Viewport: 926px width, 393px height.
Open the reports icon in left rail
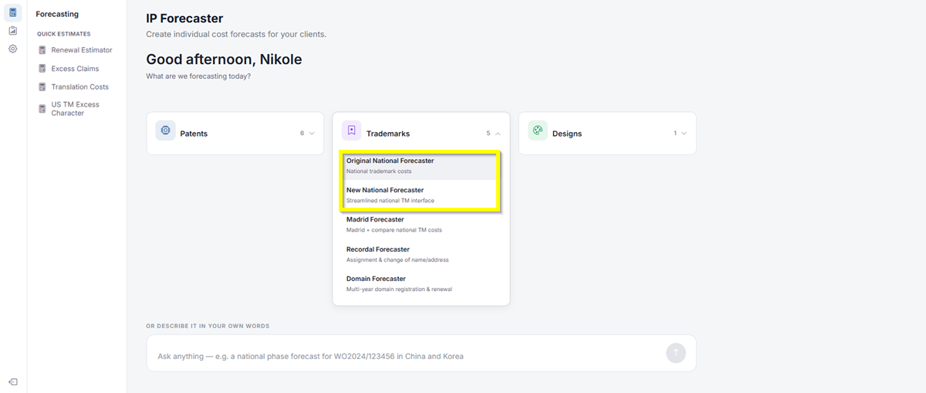pyautogui.click(x=13, y=31)
